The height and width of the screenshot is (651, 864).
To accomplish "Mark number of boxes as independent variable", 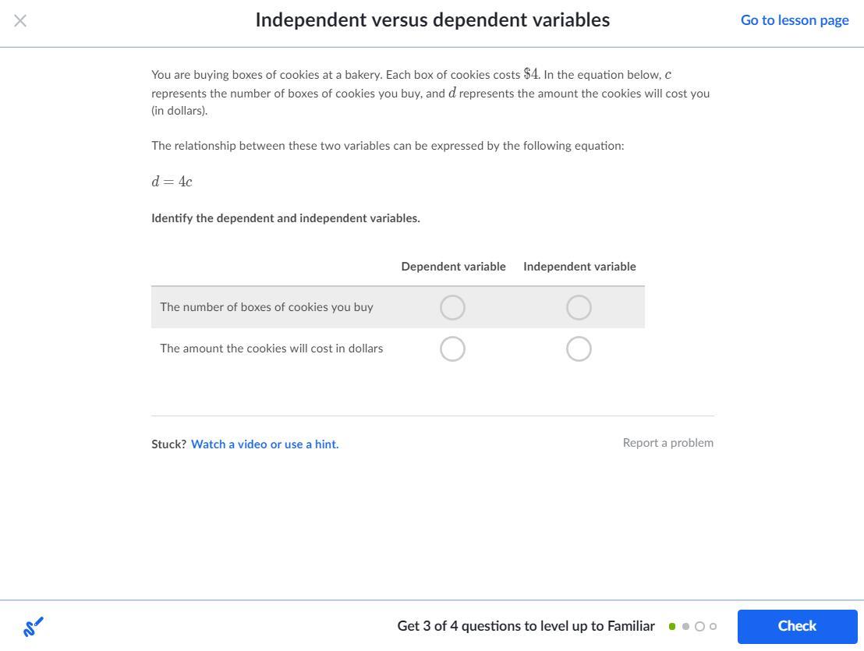I will tap(579, 307).
